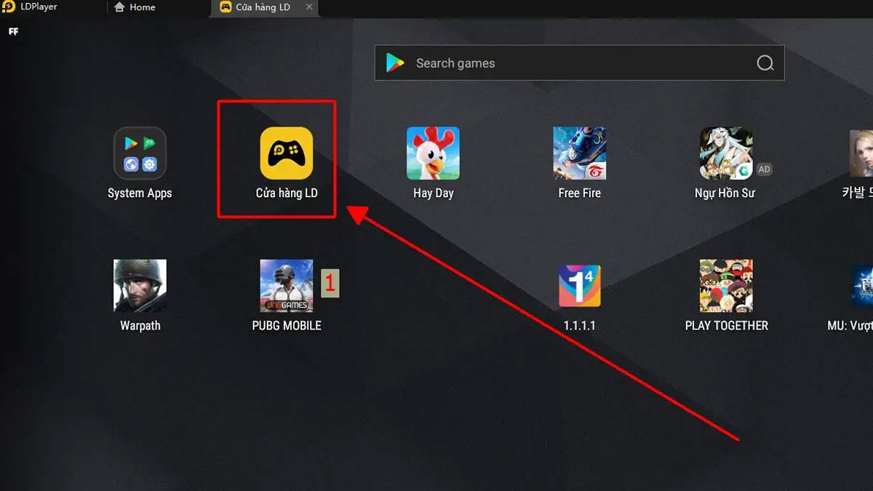Open the Korean-titled game at the right edge
873x491 pixels.
tap(861, 153)
